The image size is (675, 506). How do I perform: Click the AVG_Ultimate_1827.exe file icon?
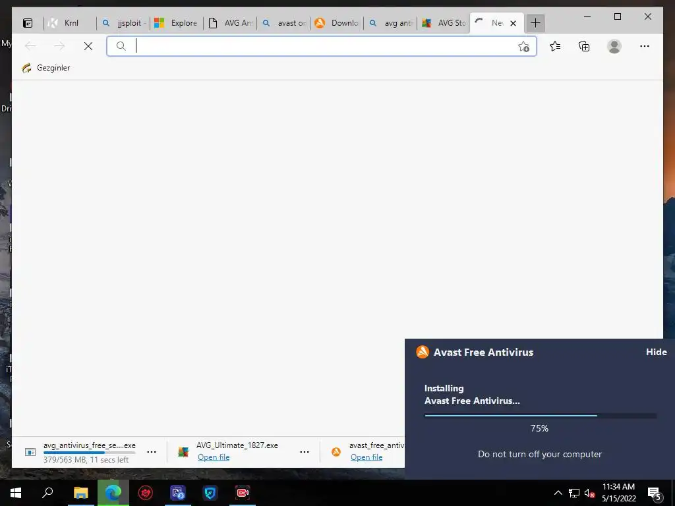(183, 452)
